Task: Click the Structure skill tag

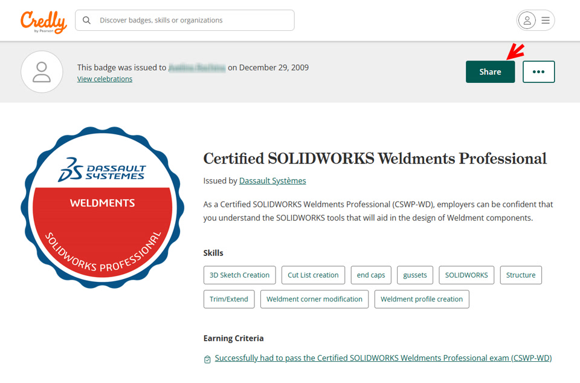Action: click(521, 275)
